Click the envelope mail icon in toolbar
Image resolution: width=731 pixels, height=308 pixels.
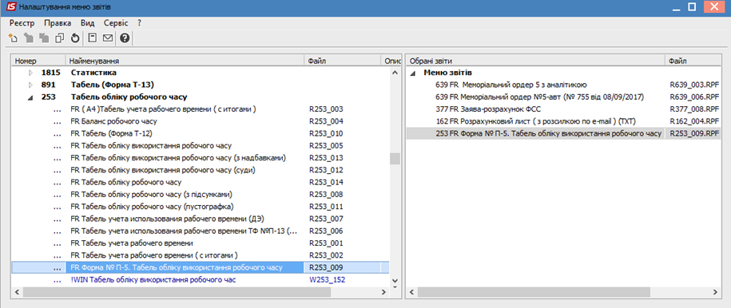(x=108, y=38)
